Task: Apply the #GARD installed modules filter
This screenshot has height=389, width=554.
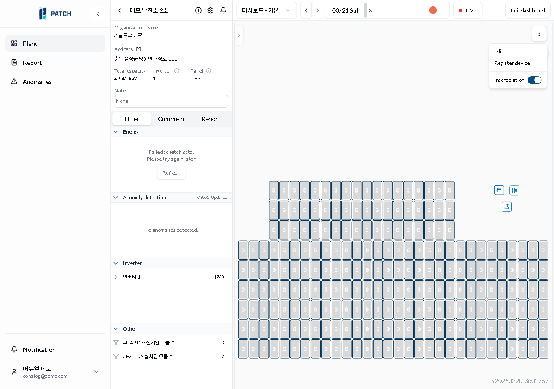Action: pos(148,343)
